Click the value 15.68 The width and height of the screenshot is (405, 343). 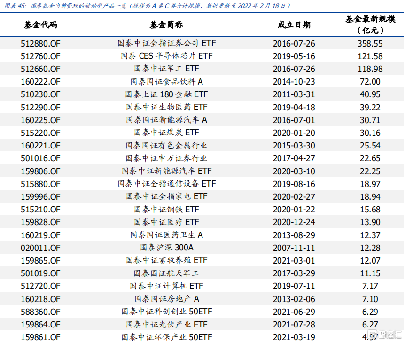coord(370,209)
